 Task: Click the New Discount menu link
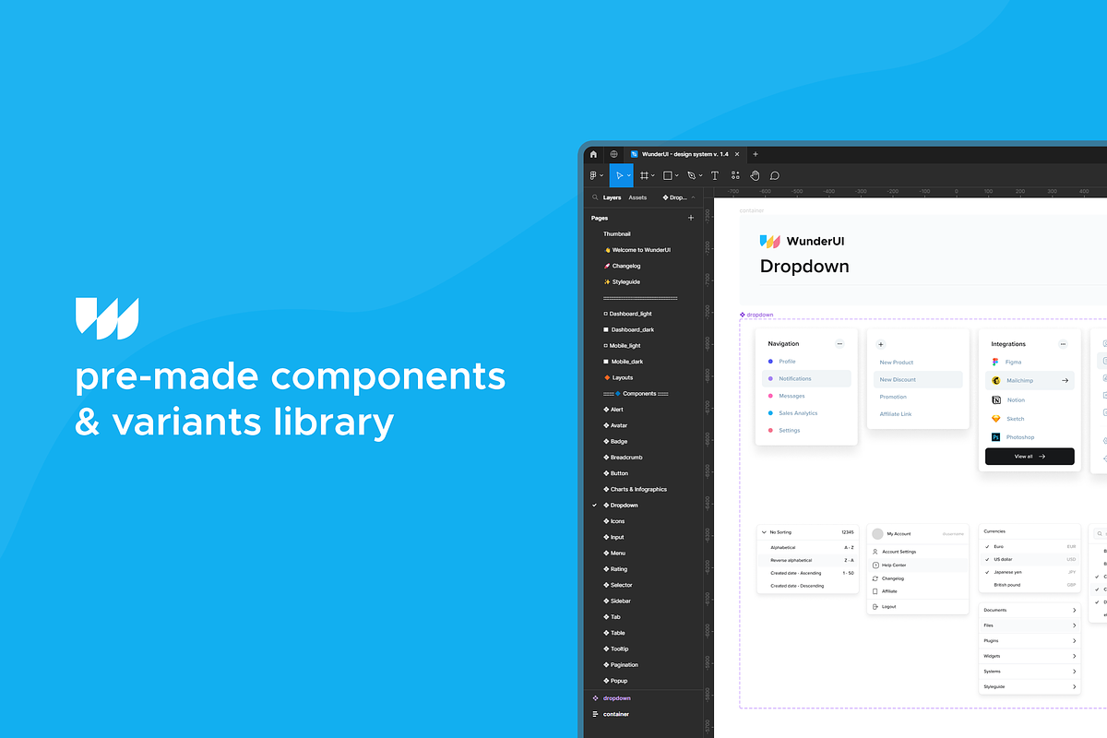point(898,379)
